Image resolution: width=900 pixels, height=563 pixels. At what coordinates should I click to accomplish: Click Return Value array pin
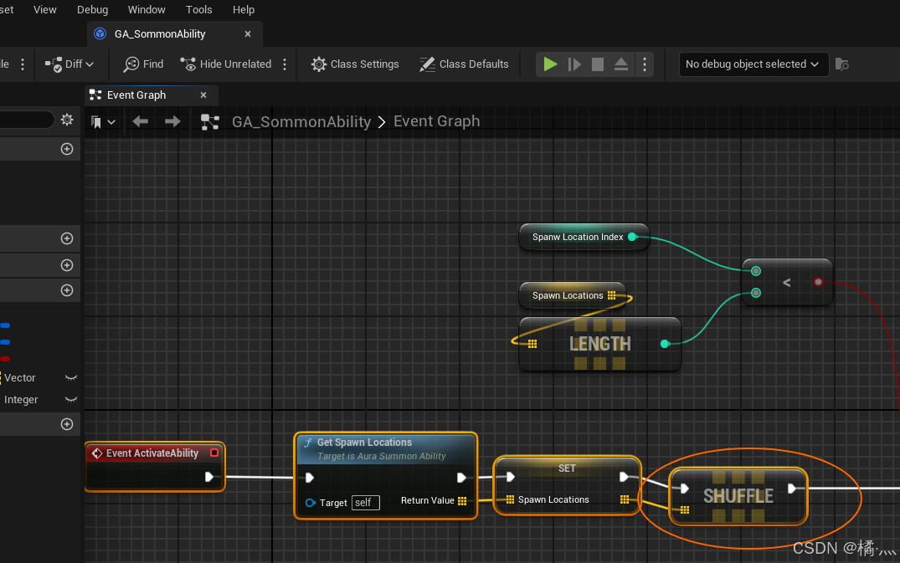[463, 501]
